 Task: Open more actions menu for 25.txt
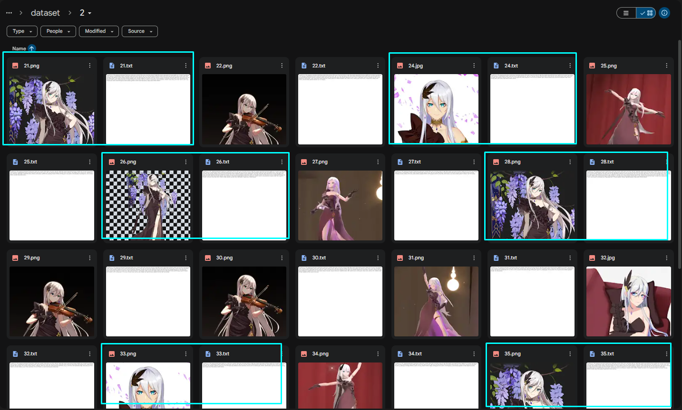point(89,162)
